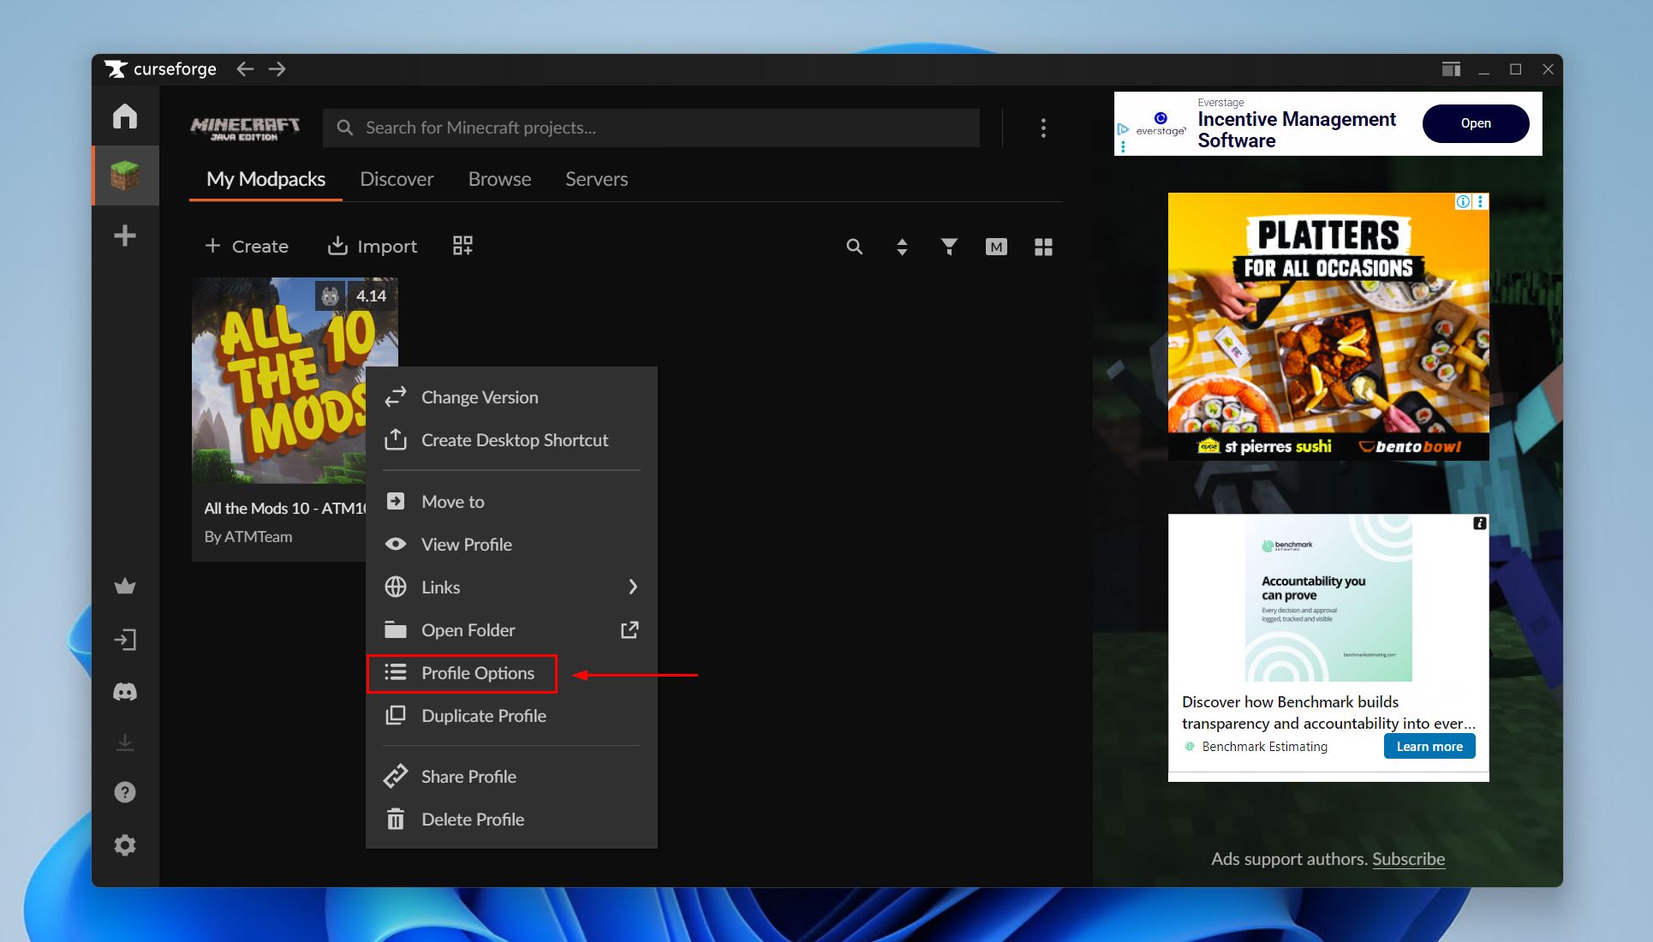Open the help question mark icon

click(x=125, y=792)
